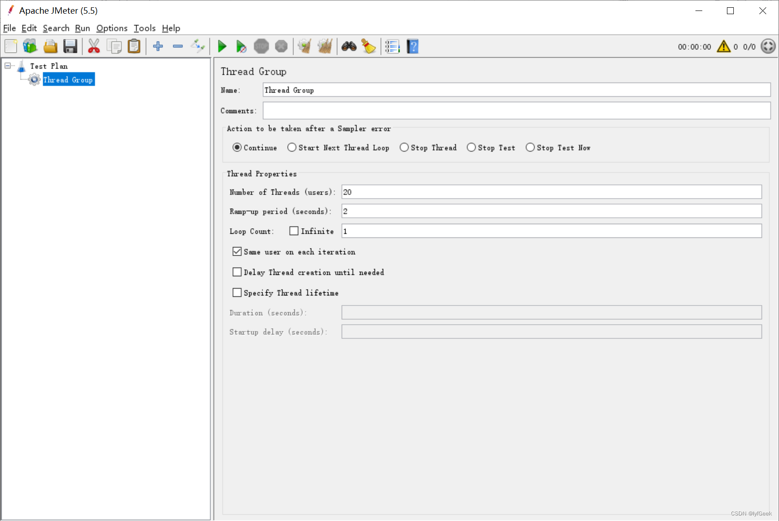The width and height of the screenshot is (779, 521).
Task: Open the Templates icon in toolbar
Action: [x=30, y=47]
